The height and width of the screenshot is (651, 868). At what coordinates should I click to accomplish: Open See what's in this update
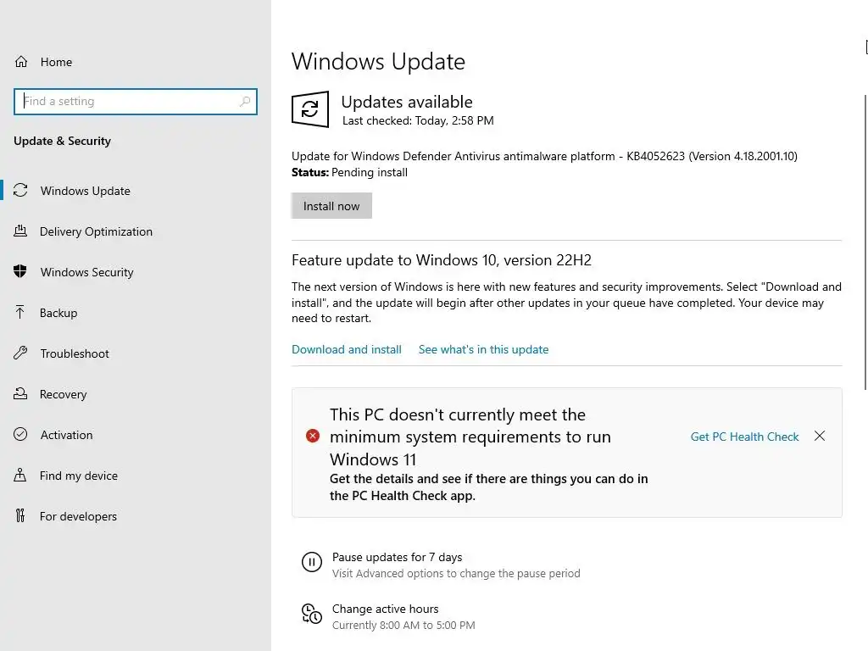point(483,349)
